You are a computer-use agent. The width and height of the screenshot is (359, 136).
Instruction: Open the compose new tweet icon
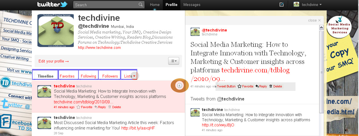point(282,5)
